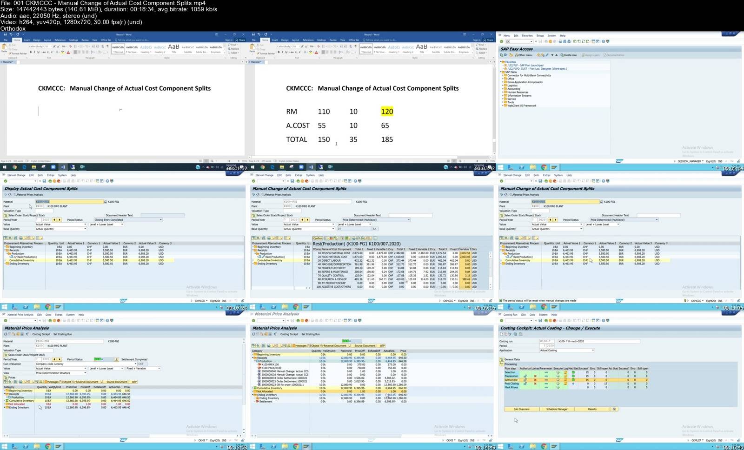This screenshot has height=450, width=744.
Task: Open View tab in first Word thumbnail
Action: [x=94, y=40]
